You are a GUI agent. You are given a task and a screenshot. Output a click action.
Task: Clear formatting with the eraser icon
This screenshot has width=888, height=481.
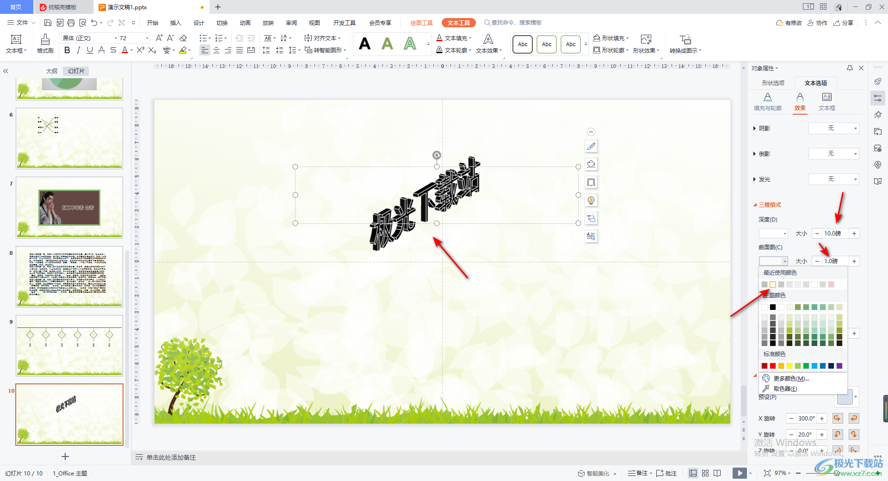click(x=183, y=38)
